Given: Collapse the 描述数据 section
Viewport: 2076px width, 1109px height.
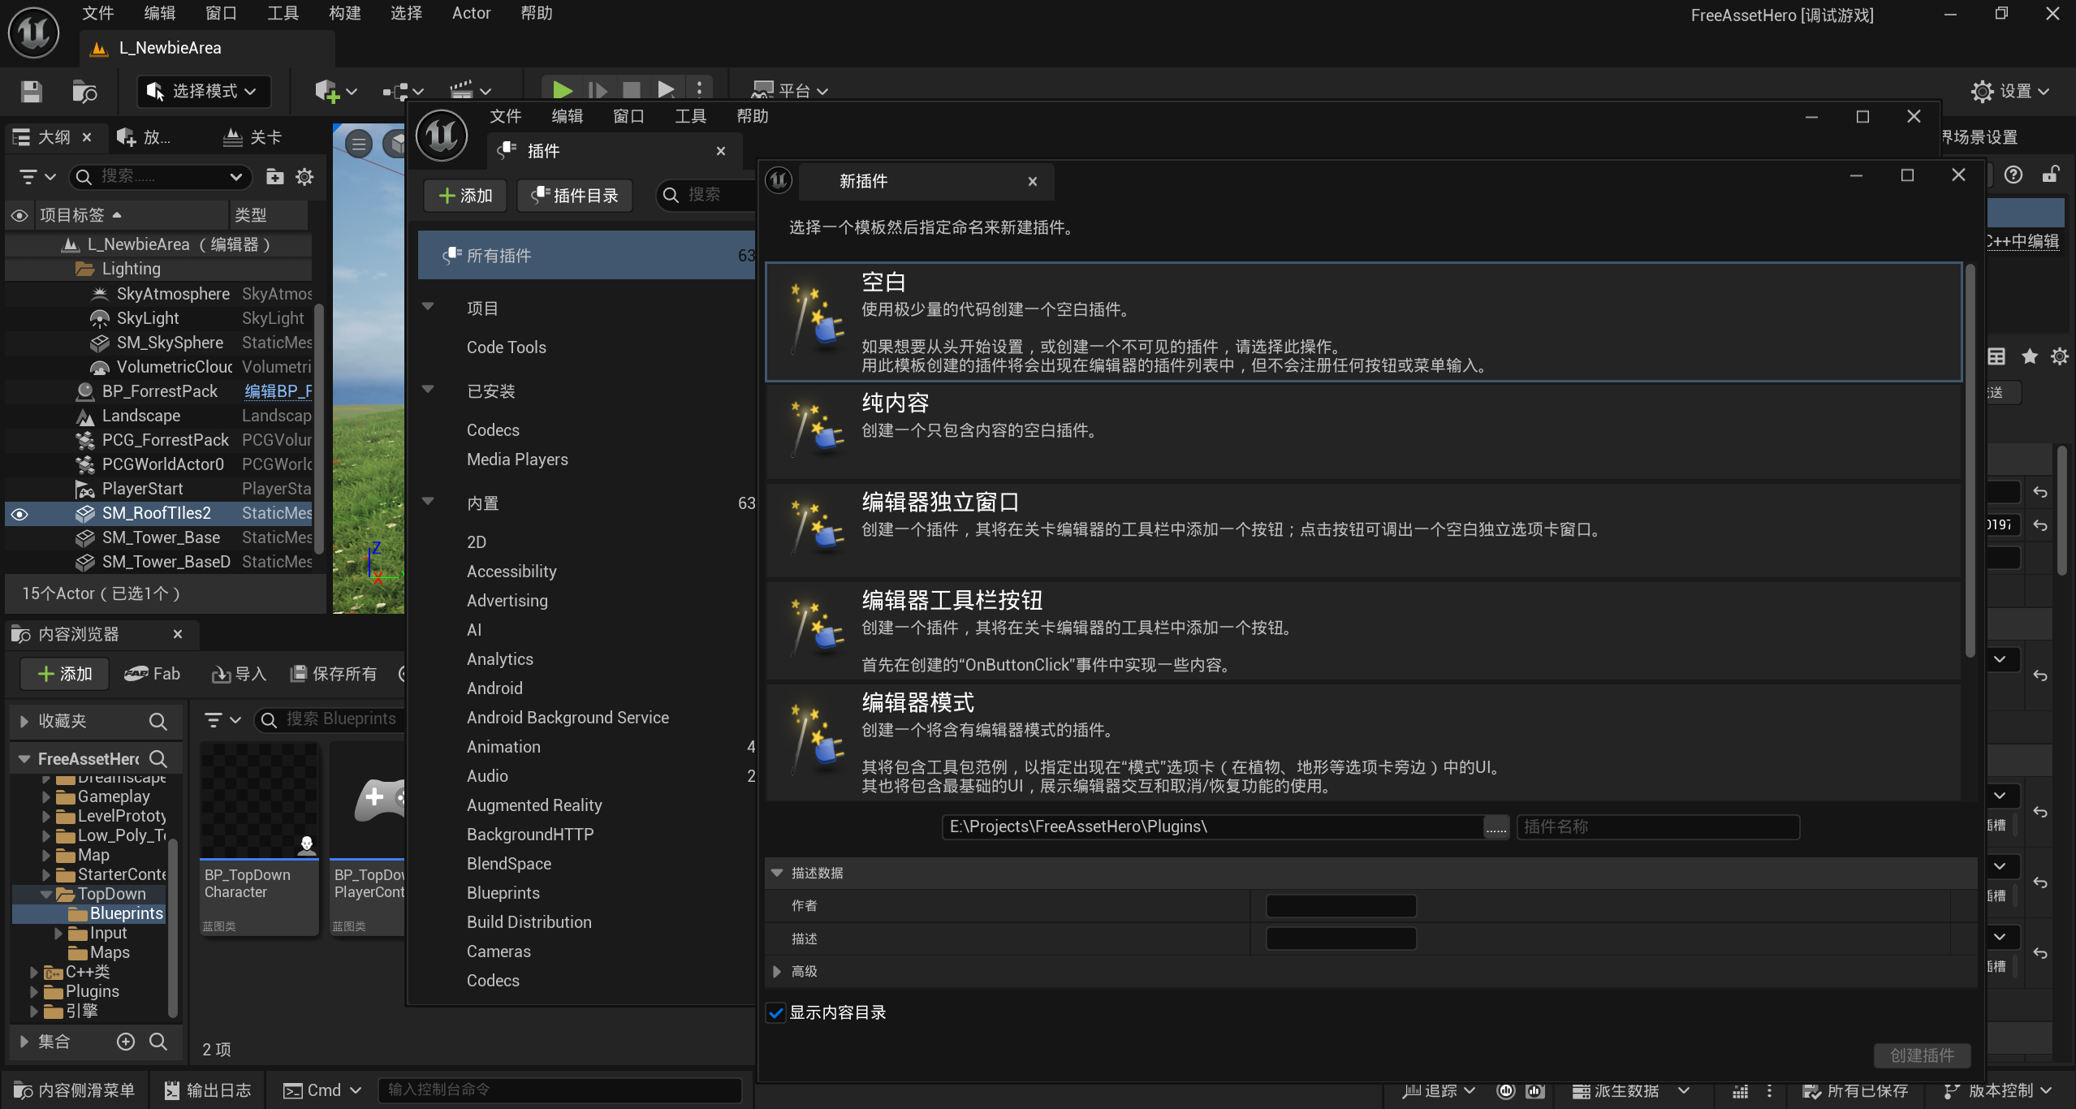Looking at the screenshot, I should (777, 873).
